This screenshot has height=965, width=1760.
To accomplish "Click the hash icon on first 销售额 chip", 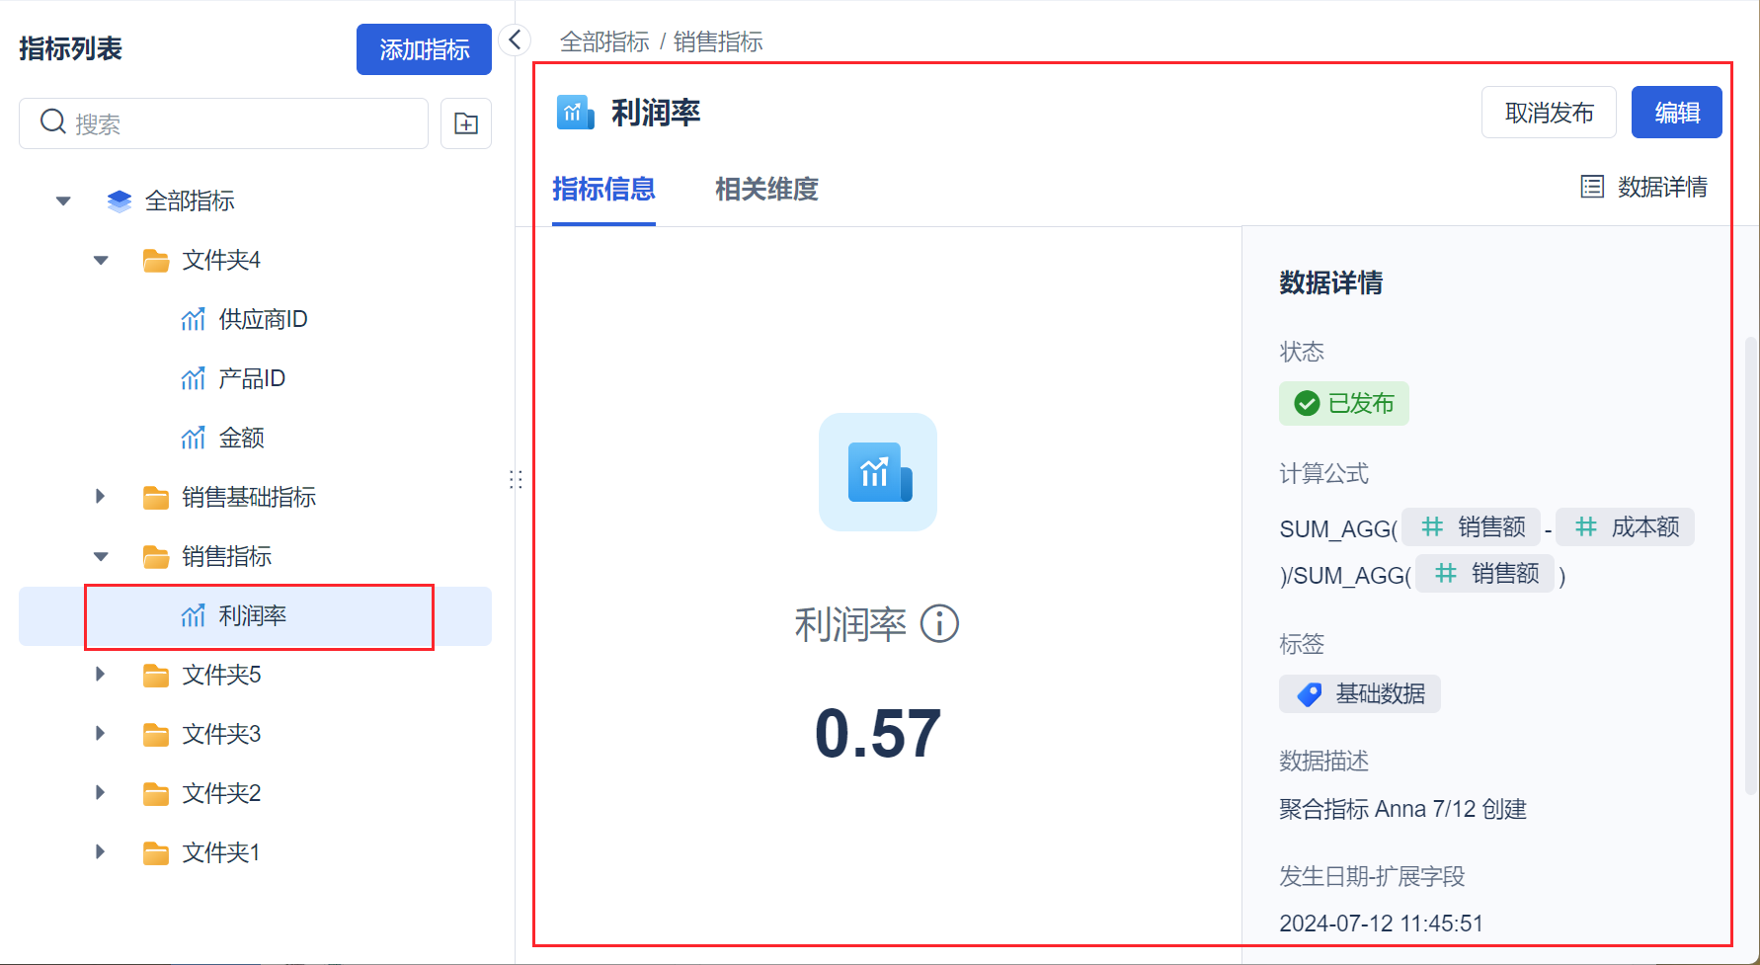I will [x=1432, y=527].
